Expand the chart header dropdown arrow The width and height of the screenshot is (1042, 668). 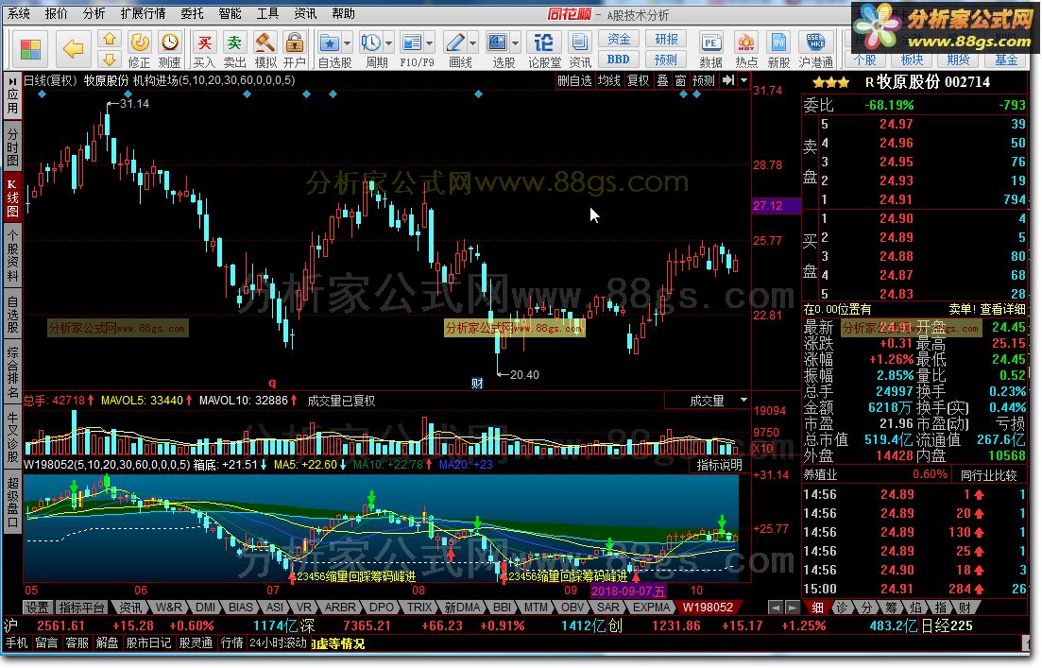click(x=744, y=80)
